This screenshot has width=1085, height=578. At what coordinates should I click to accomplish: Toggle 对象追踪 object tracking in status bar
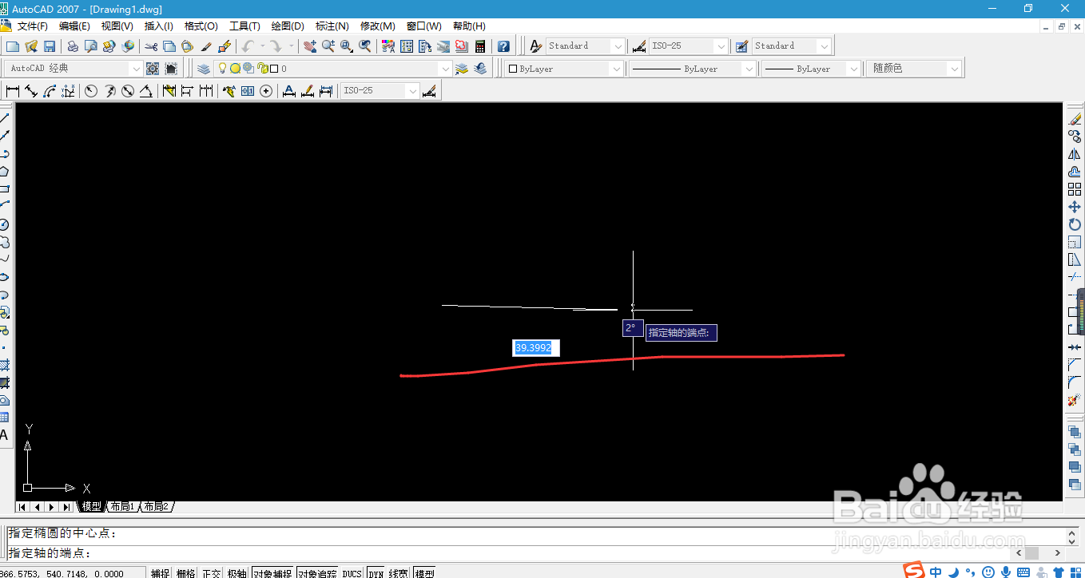(x=317, y=572)
